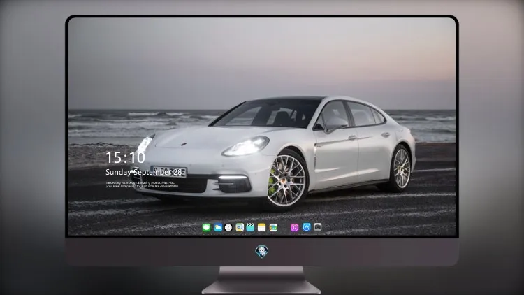Open the document viewer dock icon
524x295 pixels.
tap(240, 228)
